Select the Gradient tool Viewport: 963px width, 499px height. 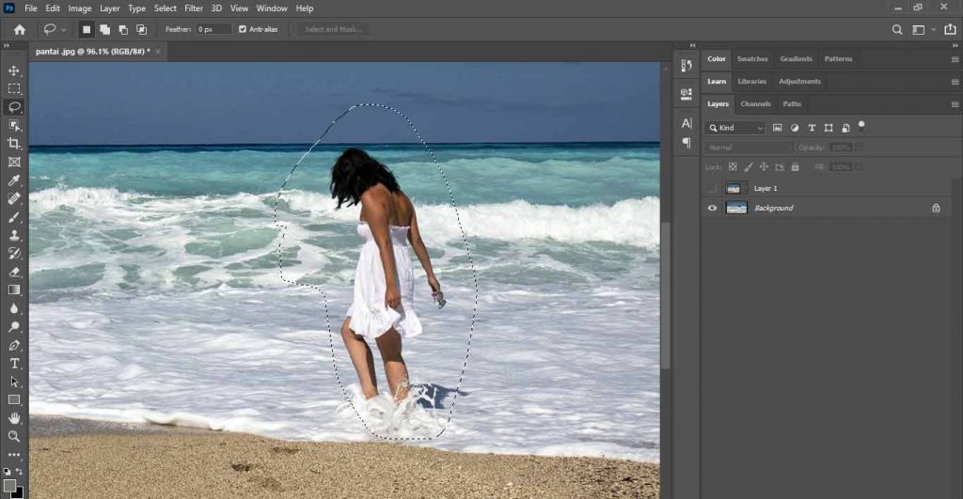tap(14, 289)
